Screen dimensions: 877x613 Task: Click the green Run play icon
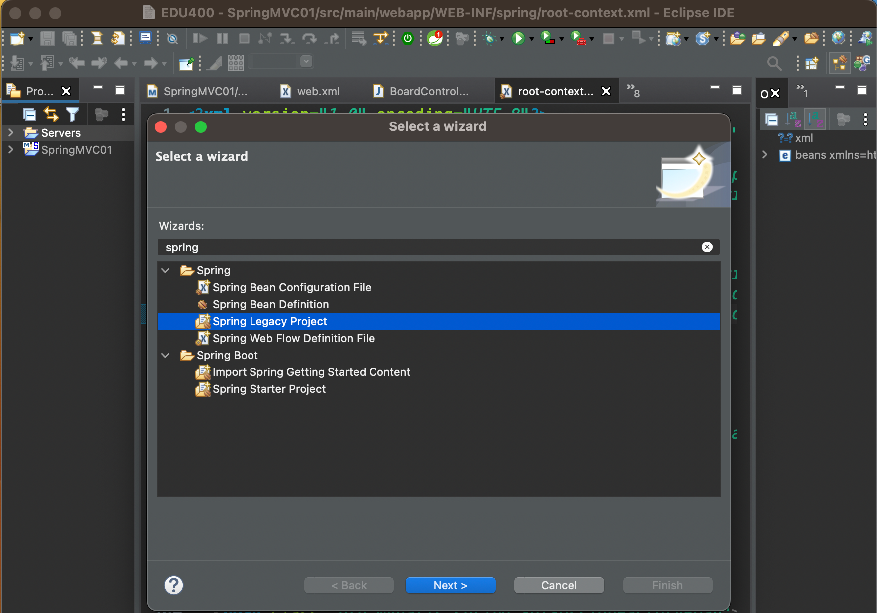518,38
